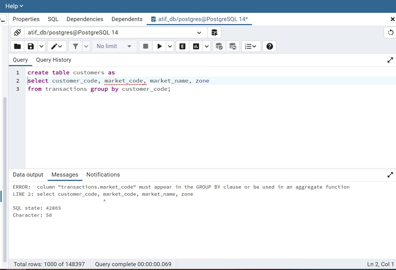Click the 'Character: 50' text
Viewport: 396px width, 270px height.
point(32,215)
